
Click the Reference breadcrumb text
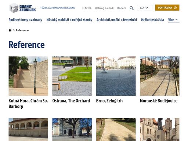(22, 30)
